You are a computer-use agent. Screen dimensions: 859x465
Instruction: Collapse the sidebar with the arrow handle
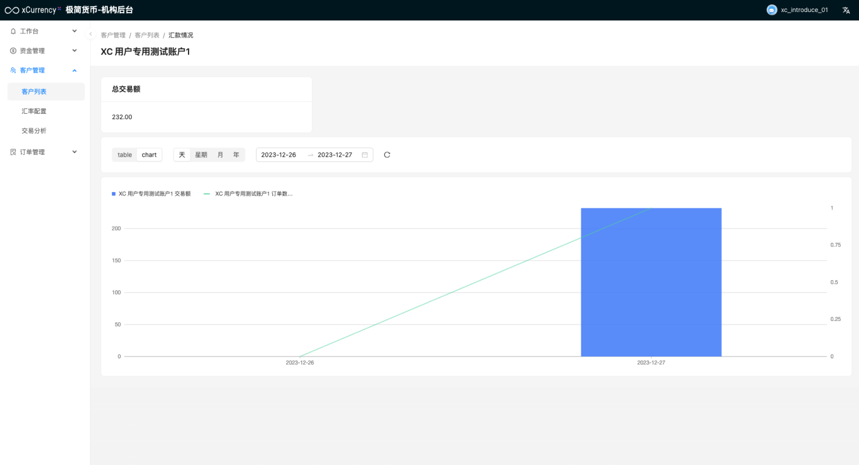[90, 34]
